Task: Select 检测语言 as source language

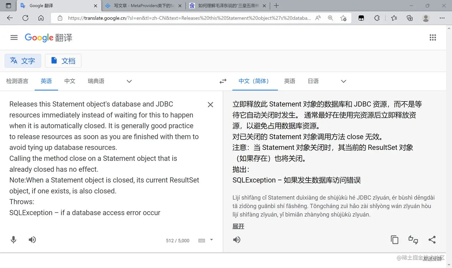Action: point(17,81)
